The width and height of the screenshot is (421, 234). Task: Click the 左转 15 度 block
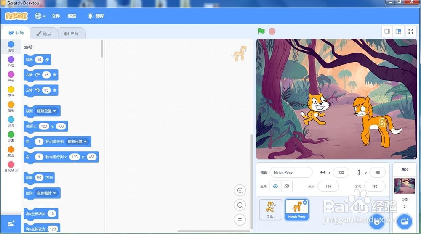[41, 90]
